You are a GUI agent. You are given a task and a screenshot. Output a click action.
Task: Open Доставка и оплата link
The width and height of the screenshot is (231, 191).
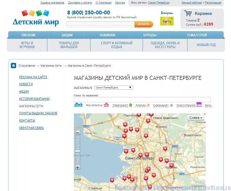coord(80,3)
